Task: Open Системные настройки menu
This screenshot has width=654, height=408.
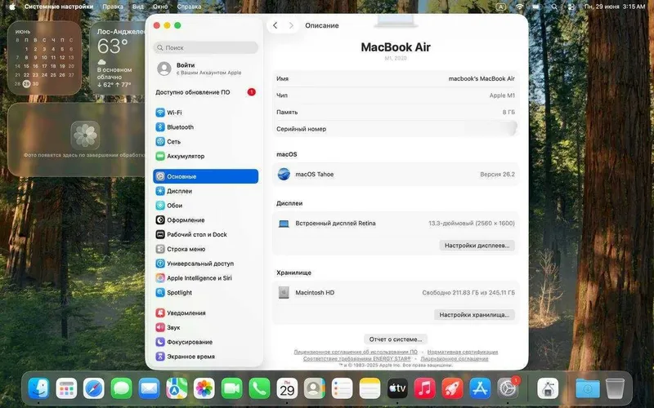Action: click(x=59, y=7)
